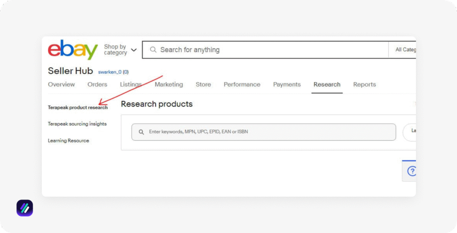Open Terapeak sourcing insights

point(77,124)
